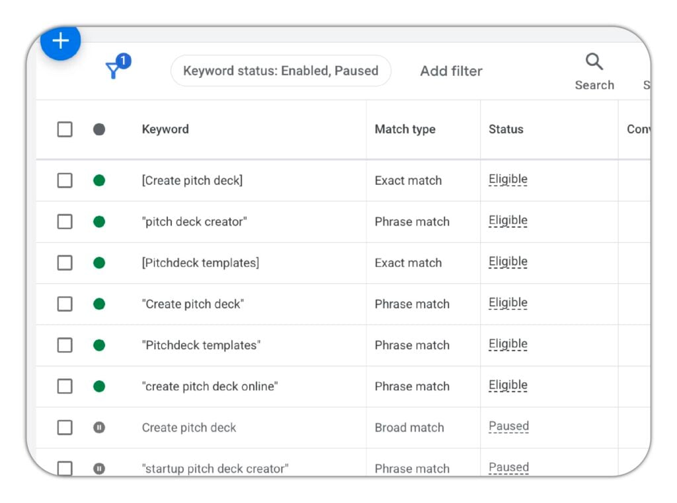Click the gray status dot in header row
This screenshot has width=677, height=503.
(x=99, y=129)
